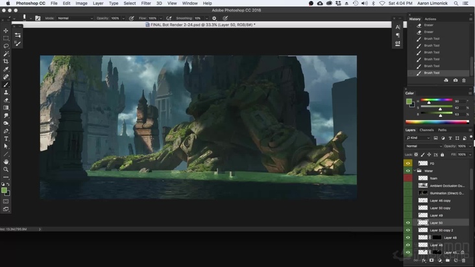This screenshot has width=475, height=267.
Task: Add layer mask button
Action: pyautogui.click(x=432, y=260)
